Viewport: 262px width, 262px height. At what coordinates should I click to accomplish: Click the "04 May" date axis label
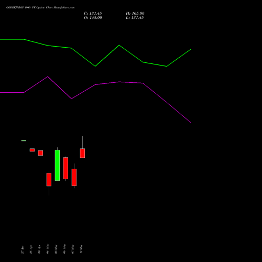pyautogui.click(x=48, y=249)
